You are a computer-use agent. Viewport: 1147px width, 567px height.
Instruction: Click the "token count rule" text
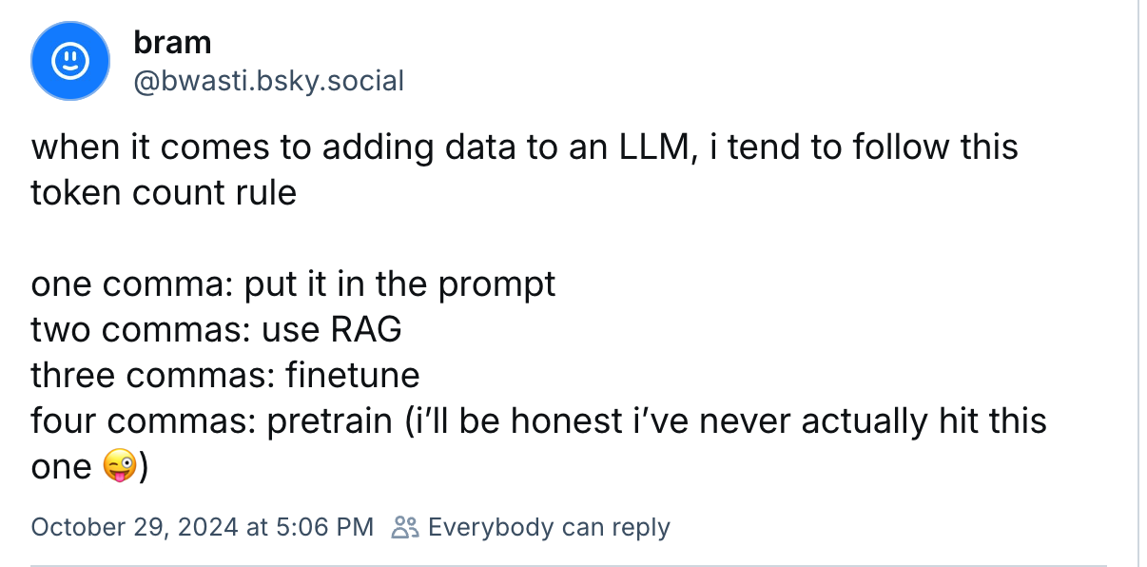click(164, 193)
